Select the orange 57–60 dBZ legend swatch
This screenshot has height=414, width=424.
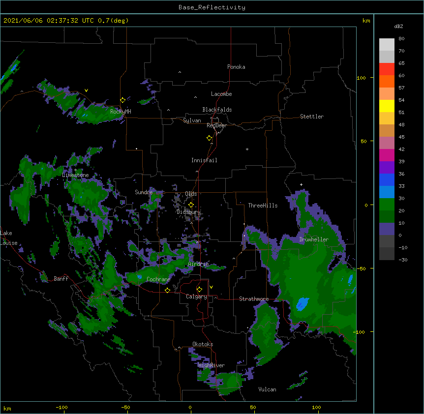[x=387, y=81]
